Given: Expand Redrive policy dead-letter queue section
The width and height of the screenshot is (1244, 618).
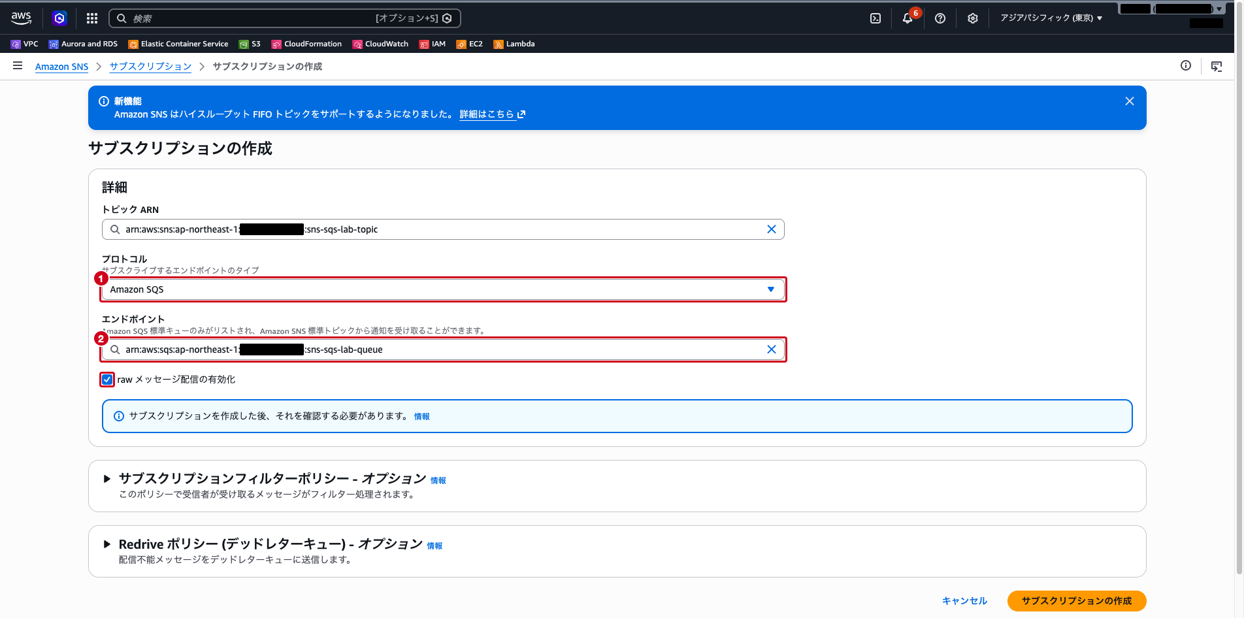Looking at the screenshot, I should pos(107,544).
